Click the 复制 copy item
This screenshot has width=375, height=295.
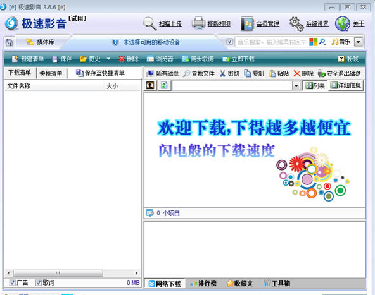tap(254, 74)
